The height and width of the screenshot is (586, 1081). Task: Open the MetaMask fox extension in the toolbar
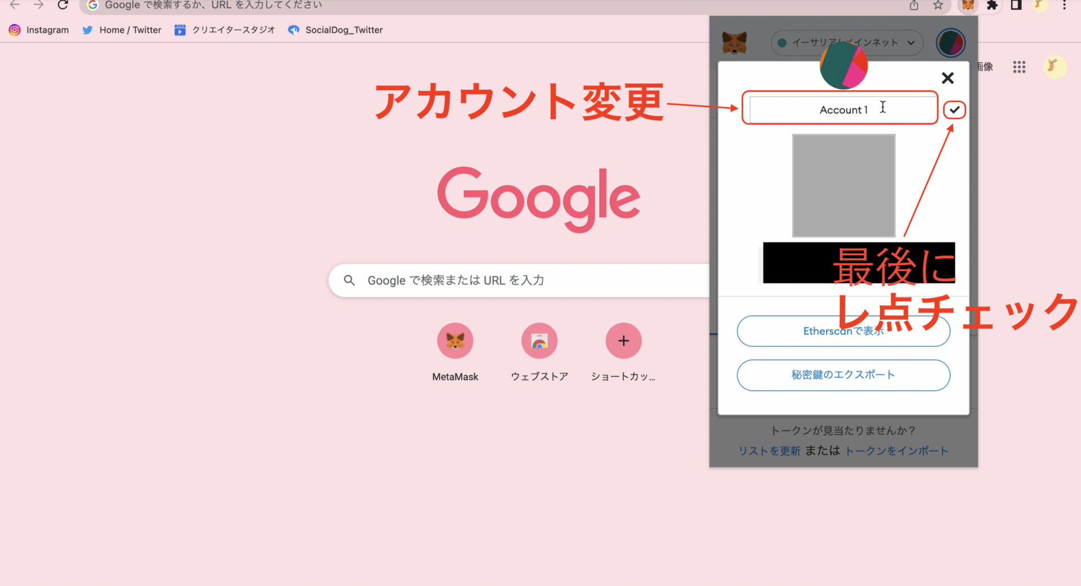968,5
